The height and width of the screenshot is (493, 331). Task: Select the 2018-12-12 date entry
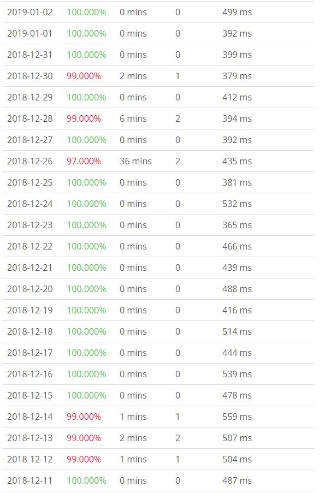(30, 459)
